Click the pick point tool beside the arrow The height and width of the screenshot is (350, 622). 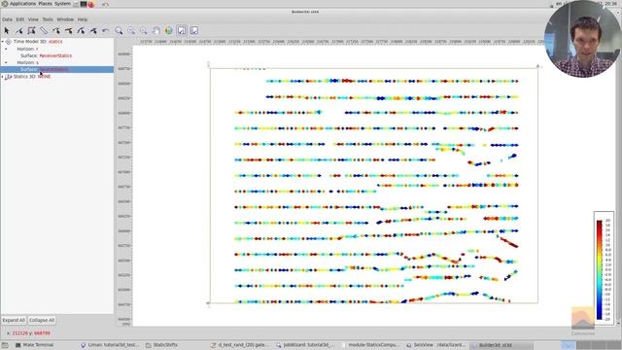click(19, 30)
